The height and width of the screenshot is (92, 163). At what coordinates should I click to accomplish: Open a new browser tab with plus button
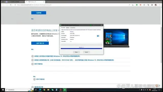click(46, 2)
